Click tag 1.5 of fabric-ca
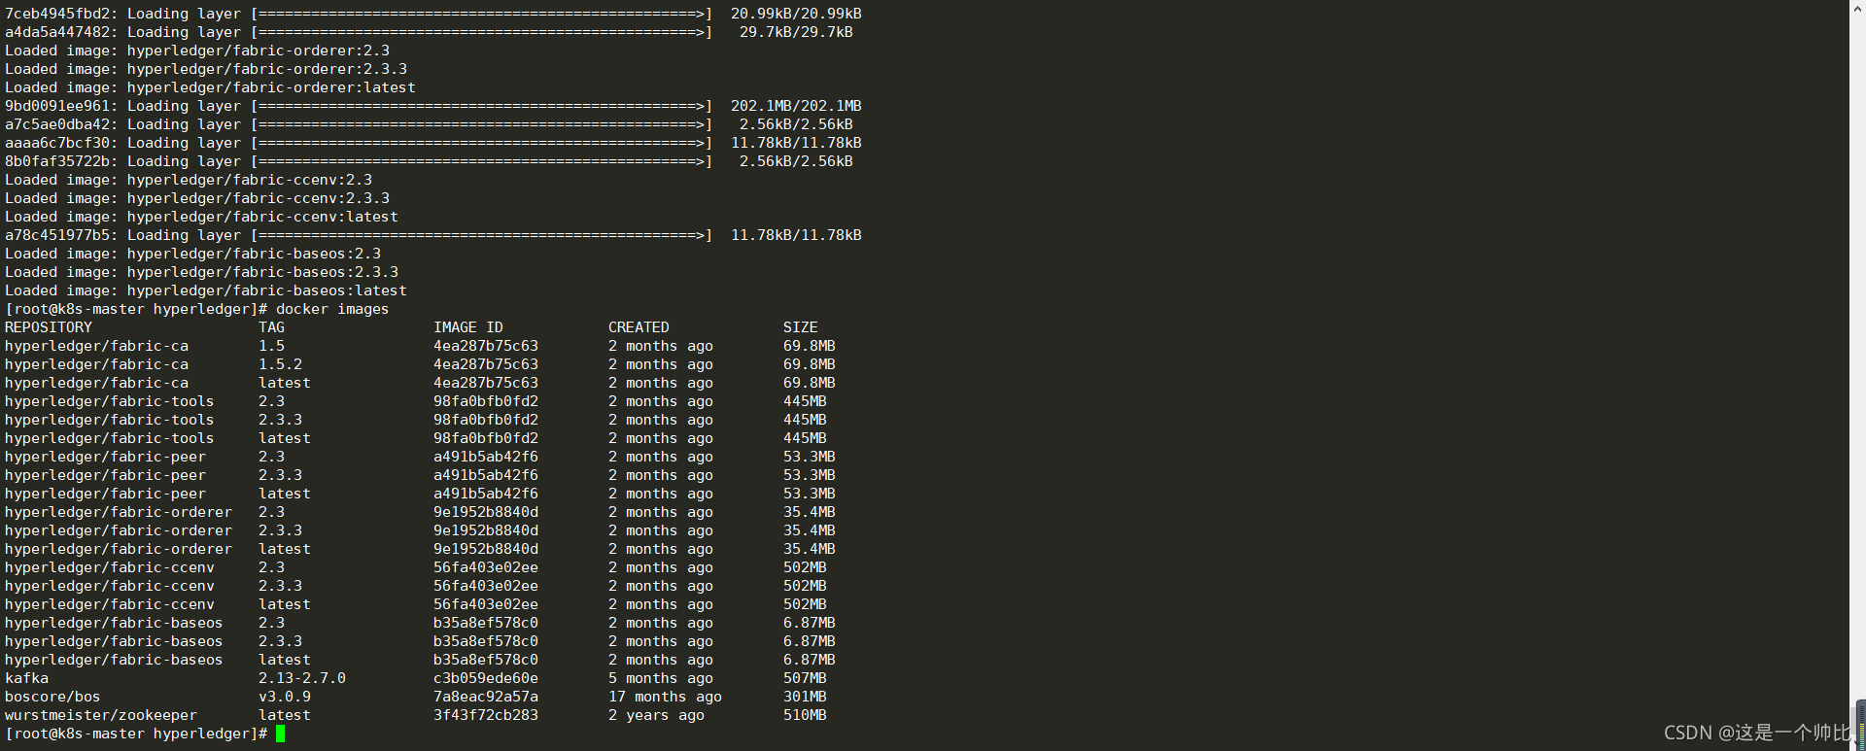1866x751 pixels. (271, 346)
